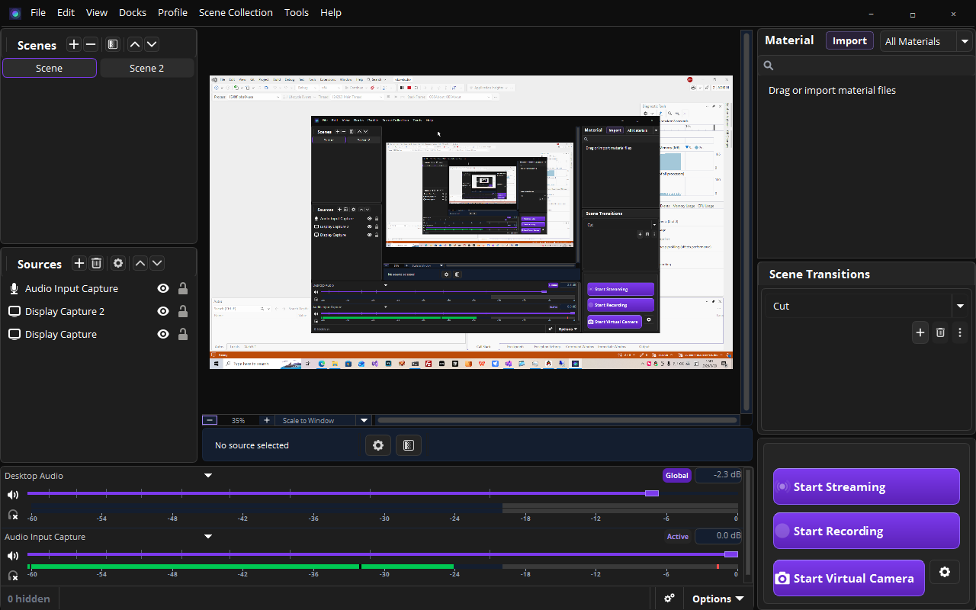Click Start Streaming button

click(866, 486)
